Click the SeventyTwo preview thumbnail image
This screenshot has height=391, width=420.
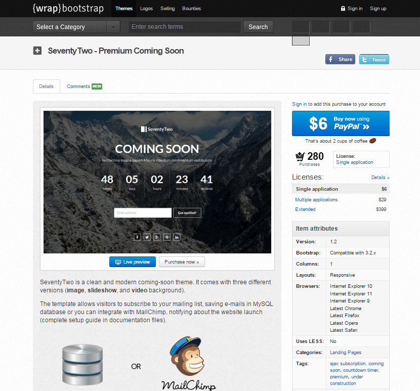[x=157, y=182]
